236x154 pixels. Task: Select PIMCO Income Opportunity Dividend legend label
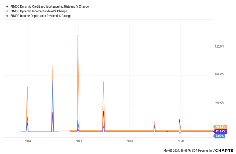(x=41, y=16)
